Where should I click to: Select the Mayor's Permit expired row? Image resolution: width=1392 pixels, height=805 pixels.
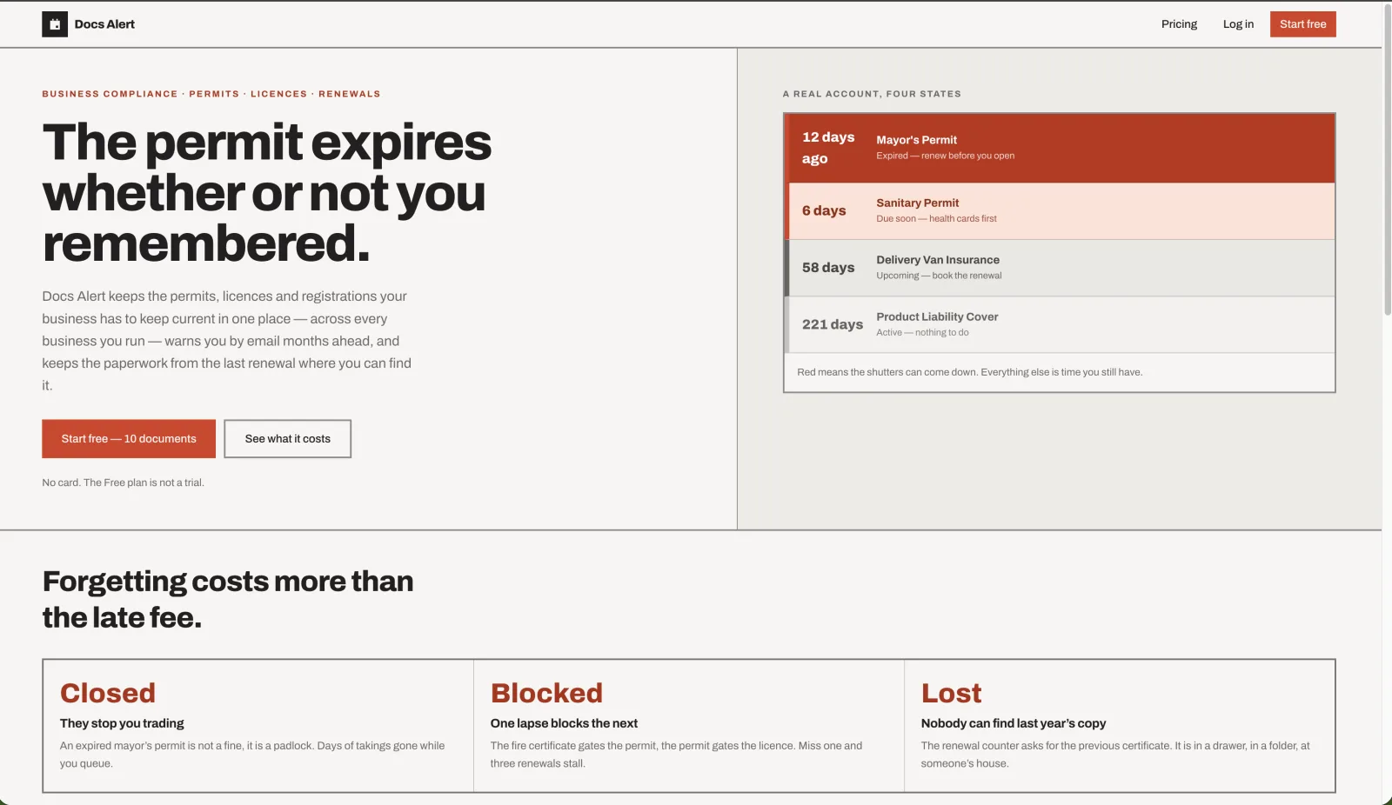[x=1060, y=148]
